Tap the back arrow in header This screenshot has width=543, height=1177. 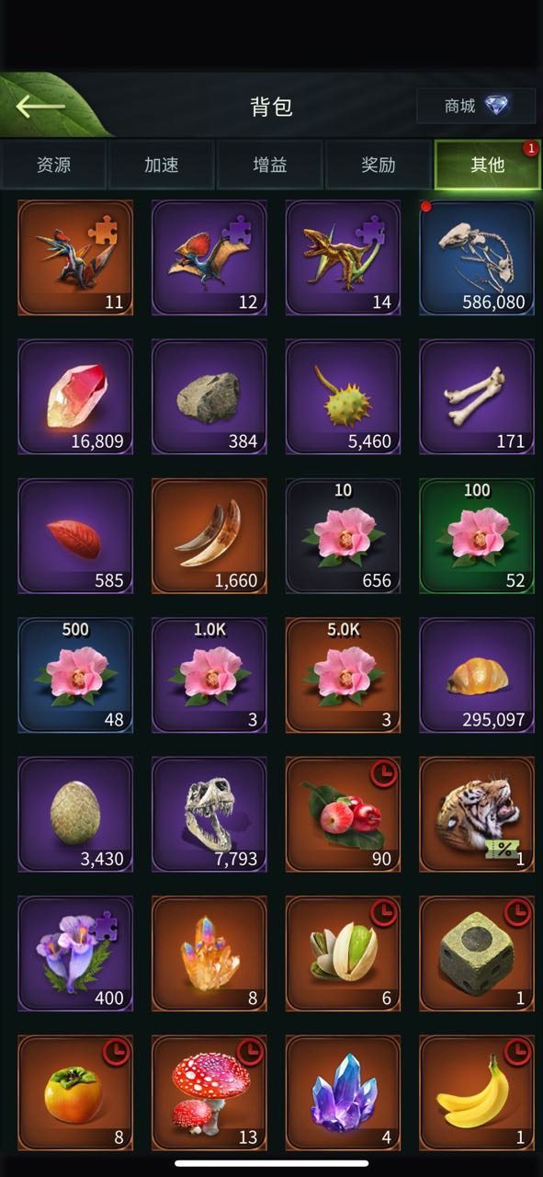[40, 106]
